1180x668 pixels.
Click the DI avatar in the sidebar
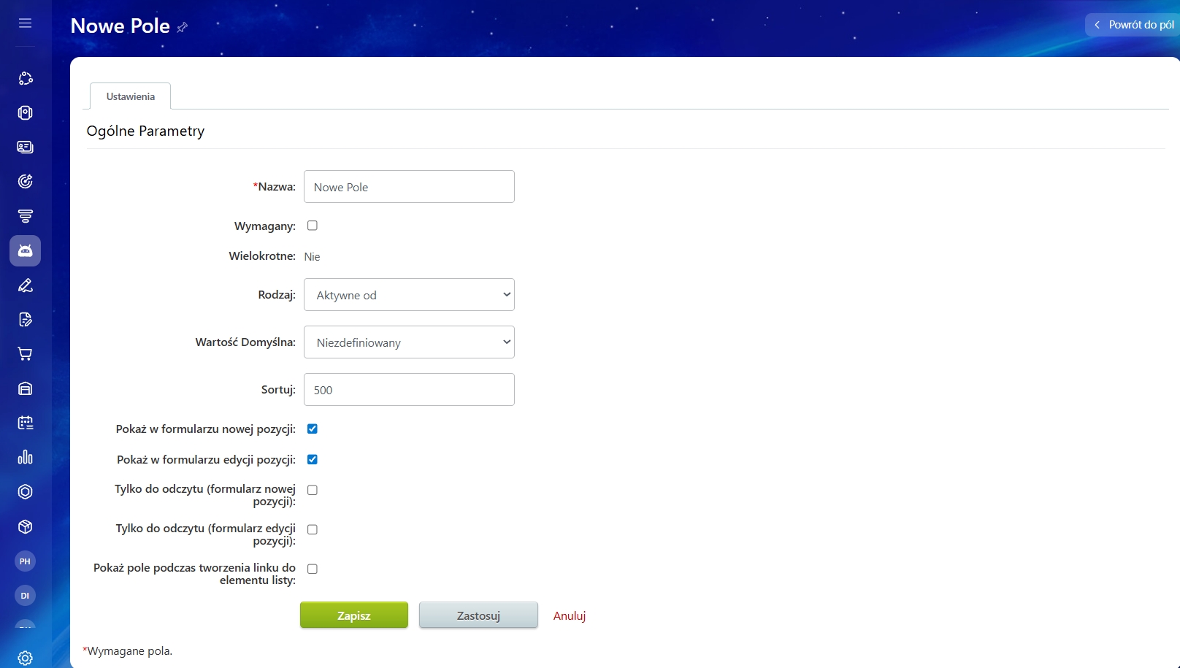point(25,595)
